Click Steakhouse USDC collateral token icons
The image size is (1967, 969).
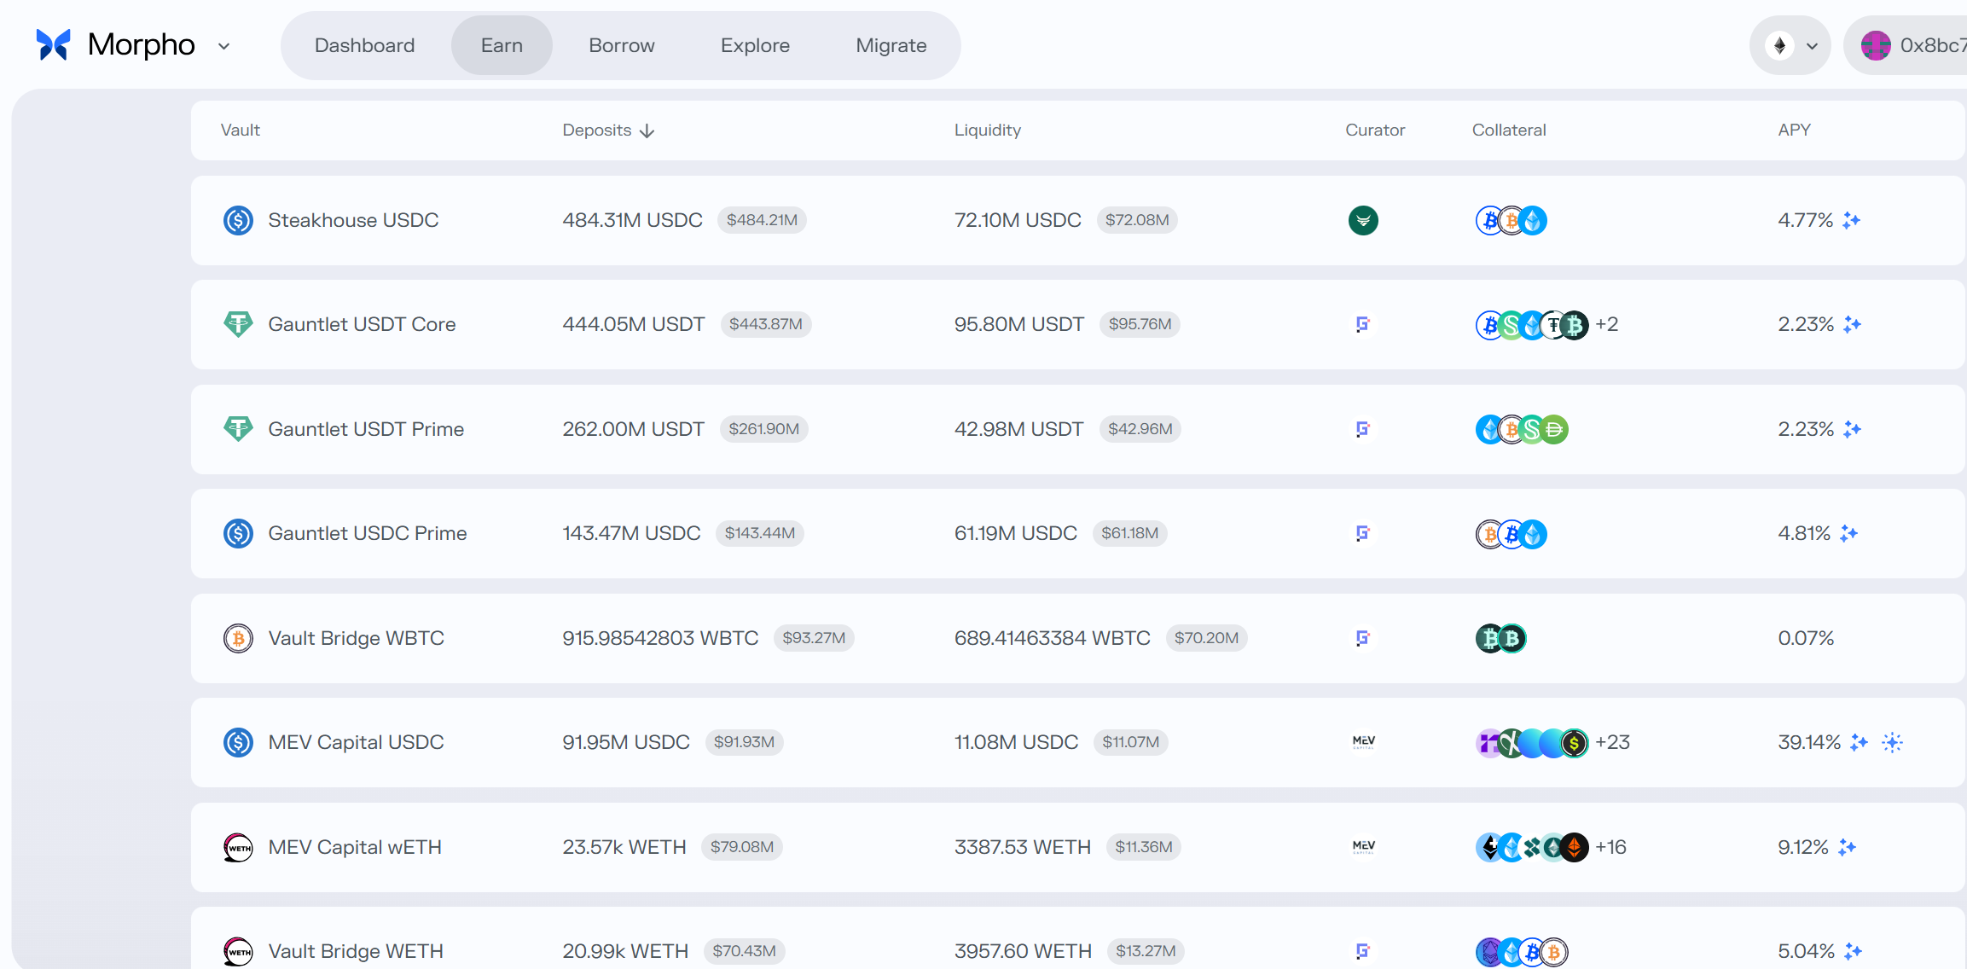click(1511, 220)
